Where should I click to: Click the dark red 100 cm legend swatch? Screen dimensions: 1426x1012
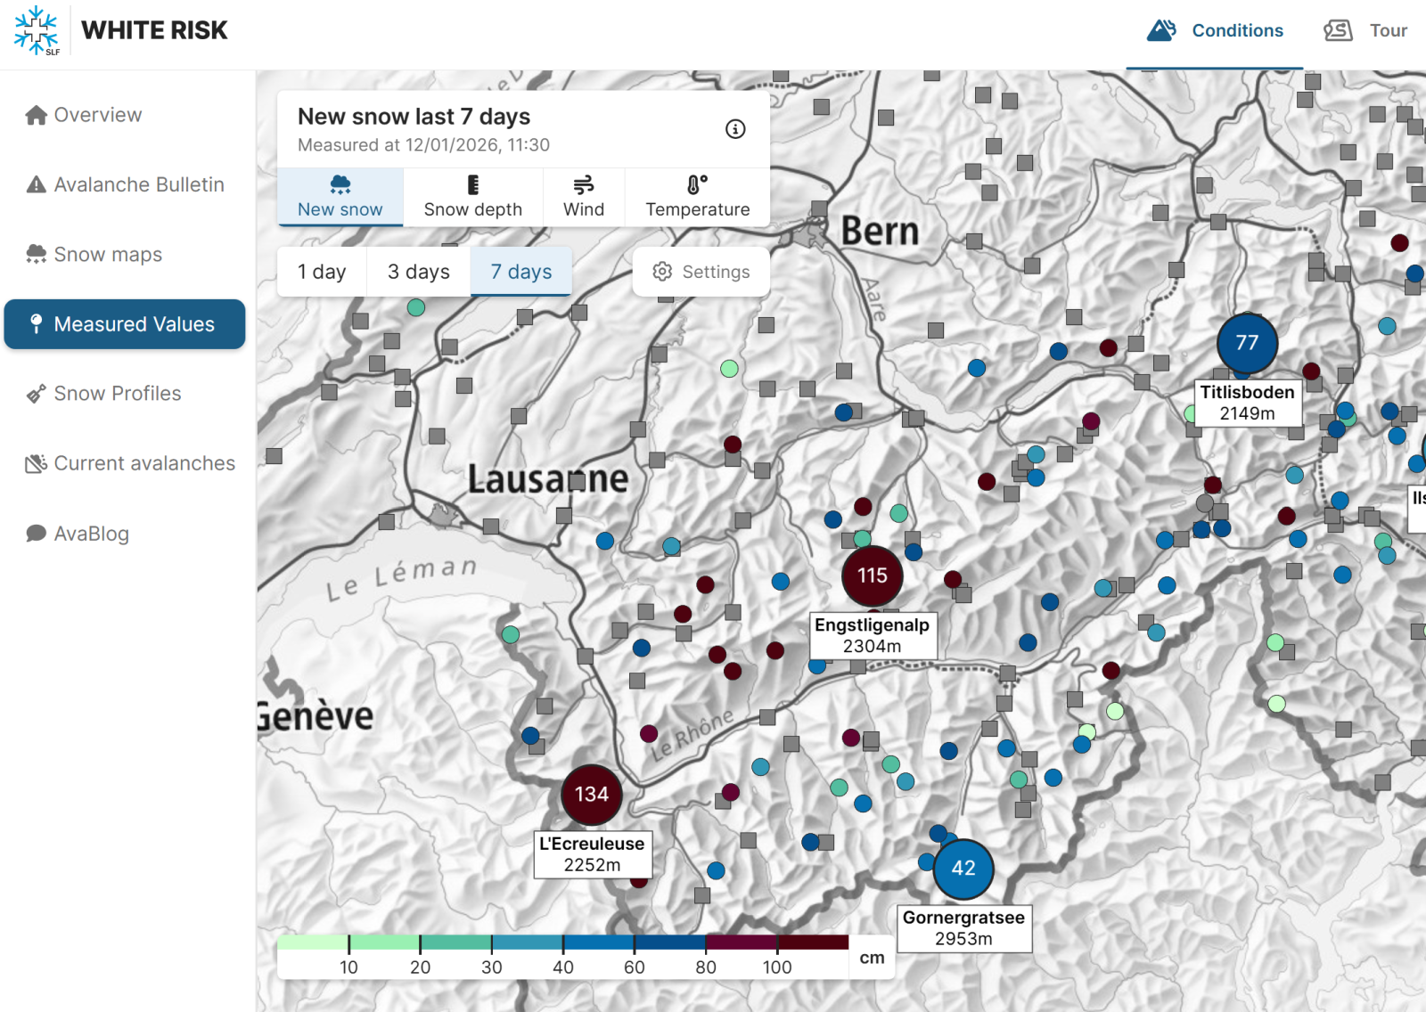812,943
